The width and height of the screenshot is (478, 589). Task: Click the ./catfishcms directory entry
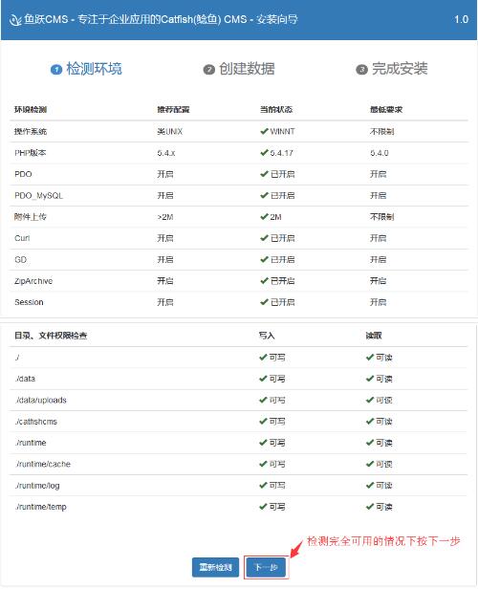pos(36,422)
